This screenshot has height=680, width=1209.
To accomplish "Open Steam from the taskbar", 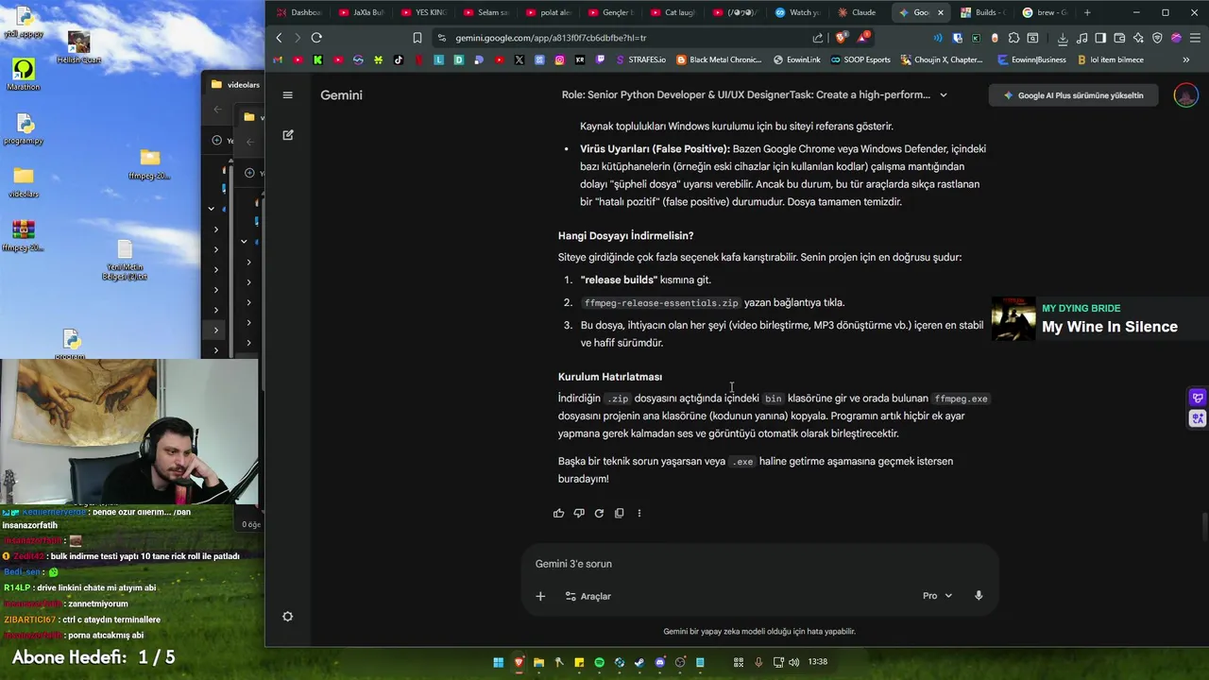I will point(639,662).
